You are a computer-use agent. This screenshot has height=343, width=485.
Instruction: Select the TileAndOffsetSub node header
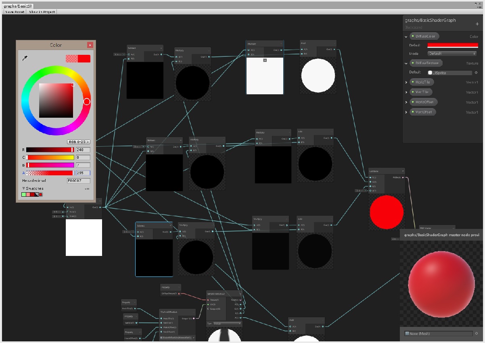pyautogui.click(x=178, y=312)
